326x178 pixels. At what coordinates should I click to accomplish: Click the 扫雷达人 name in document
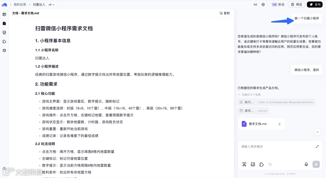pos(42,58)
